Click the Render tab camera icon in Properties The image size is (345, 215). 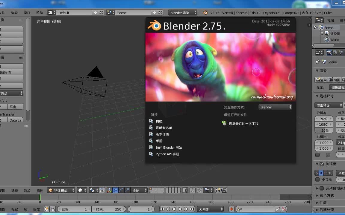tap(329, 53)
